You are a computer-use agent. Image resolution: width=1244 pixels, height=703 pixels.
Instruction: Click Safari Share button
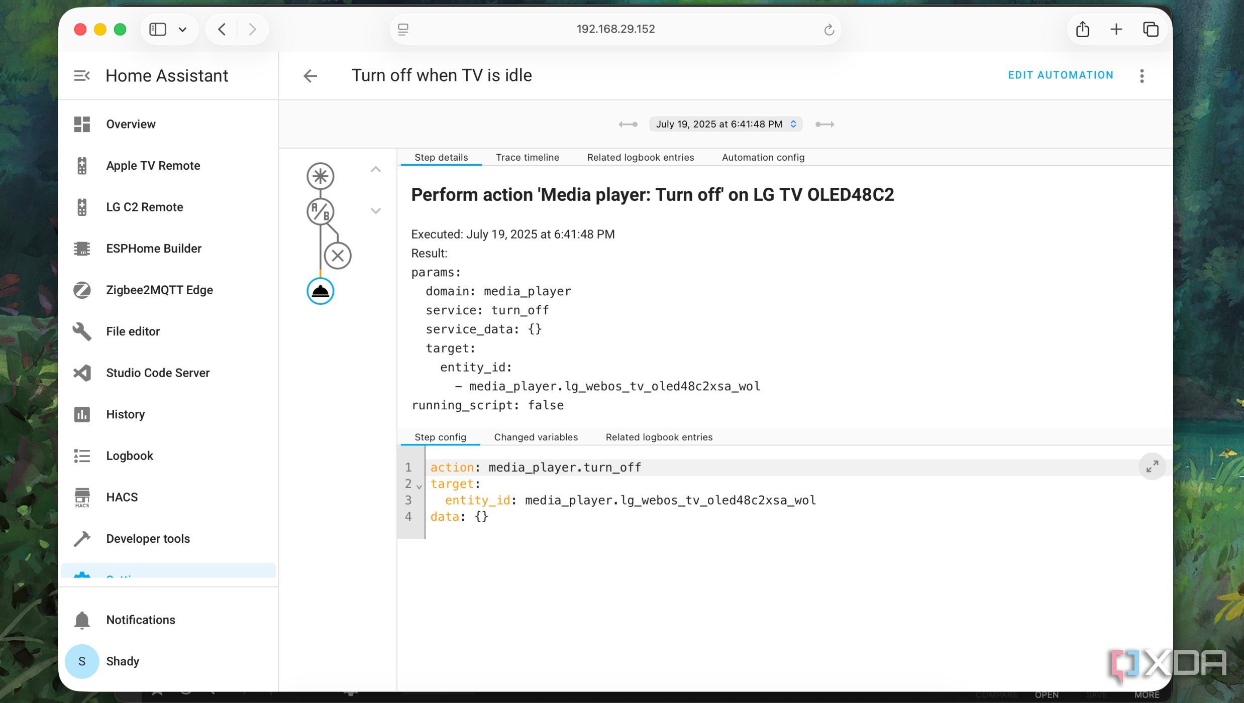[1083, 30]
